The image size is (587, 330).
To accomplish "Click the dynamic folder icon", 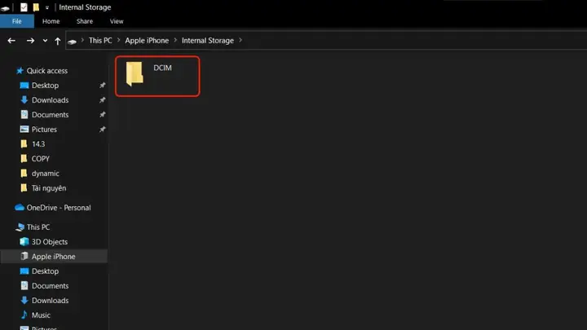I will click(x=24, y=173).
